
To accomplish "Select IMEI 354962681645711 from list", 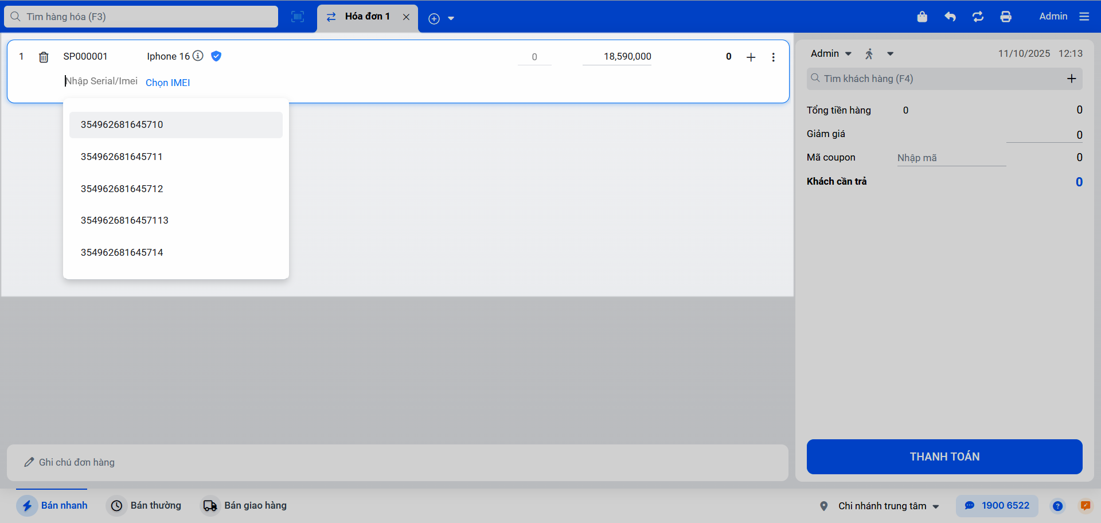I will click(176, 157).
